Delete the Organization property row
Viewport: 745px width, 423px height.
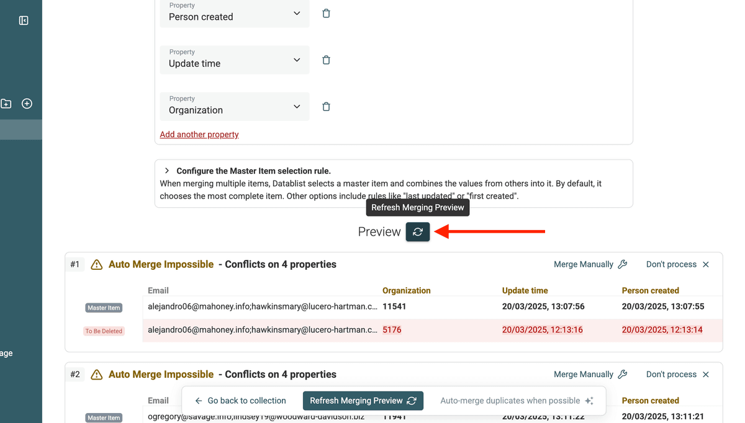point(326,107)
